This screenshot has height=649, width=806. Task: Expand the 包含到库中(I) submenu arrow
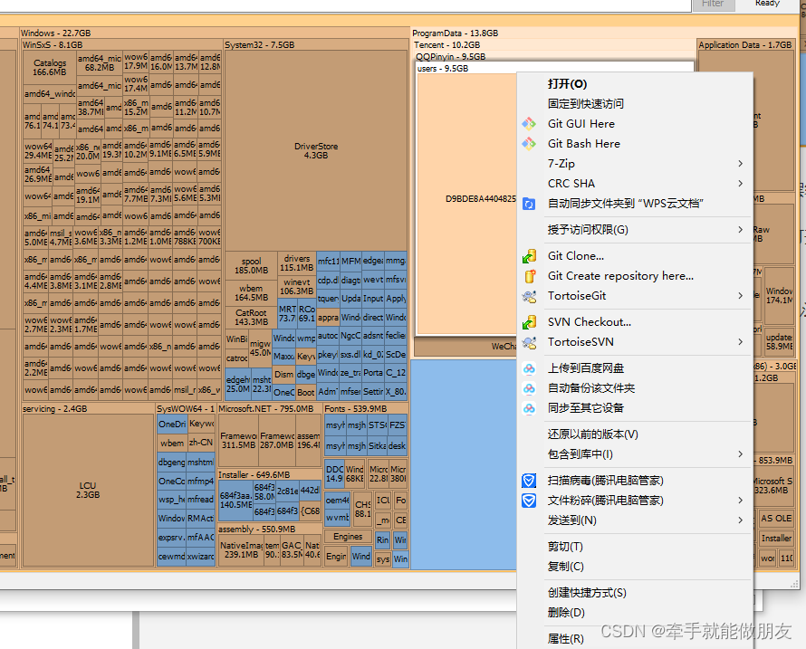[x=740, y=454]
